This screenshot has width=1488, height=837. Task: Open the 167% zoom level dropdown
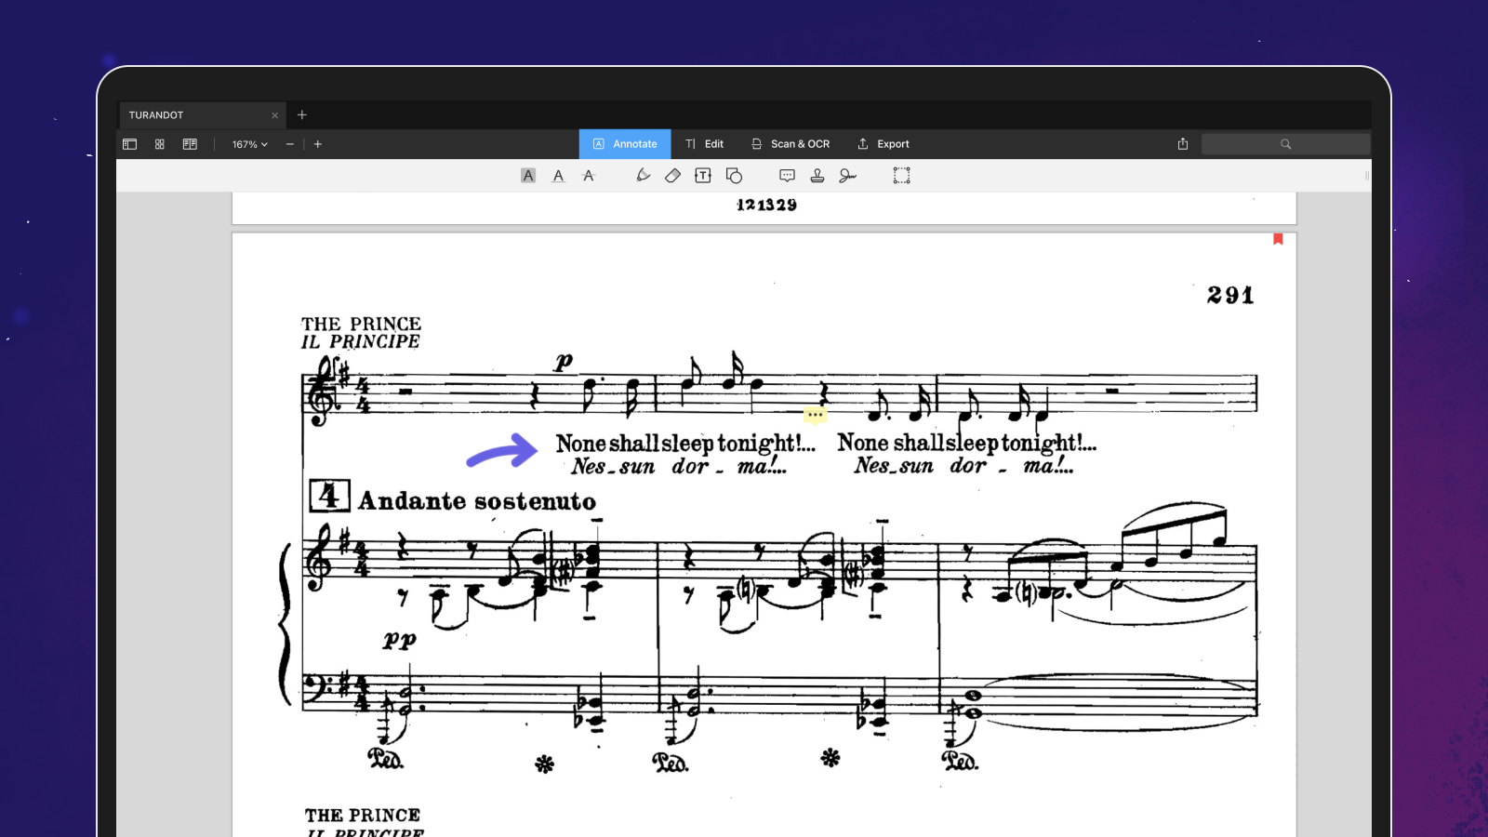pos(249,144)
